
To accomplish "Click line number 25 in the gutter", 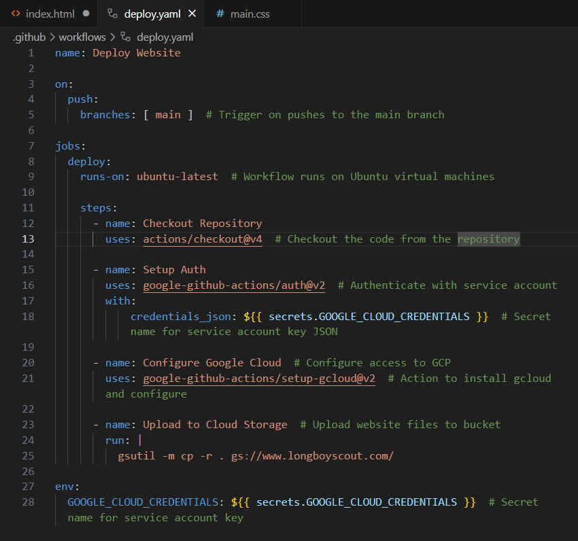I will [28, 456].
